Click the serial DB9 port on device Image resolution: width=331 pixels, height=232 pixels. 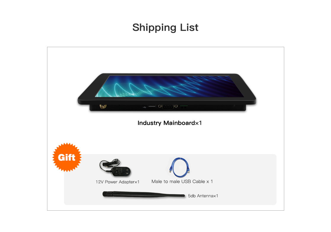pyautogui.click(x=168, y=107)
